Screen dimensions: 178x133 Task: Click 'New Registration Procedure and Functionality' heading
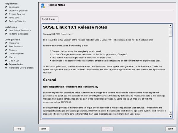click(x=71, y=87)
